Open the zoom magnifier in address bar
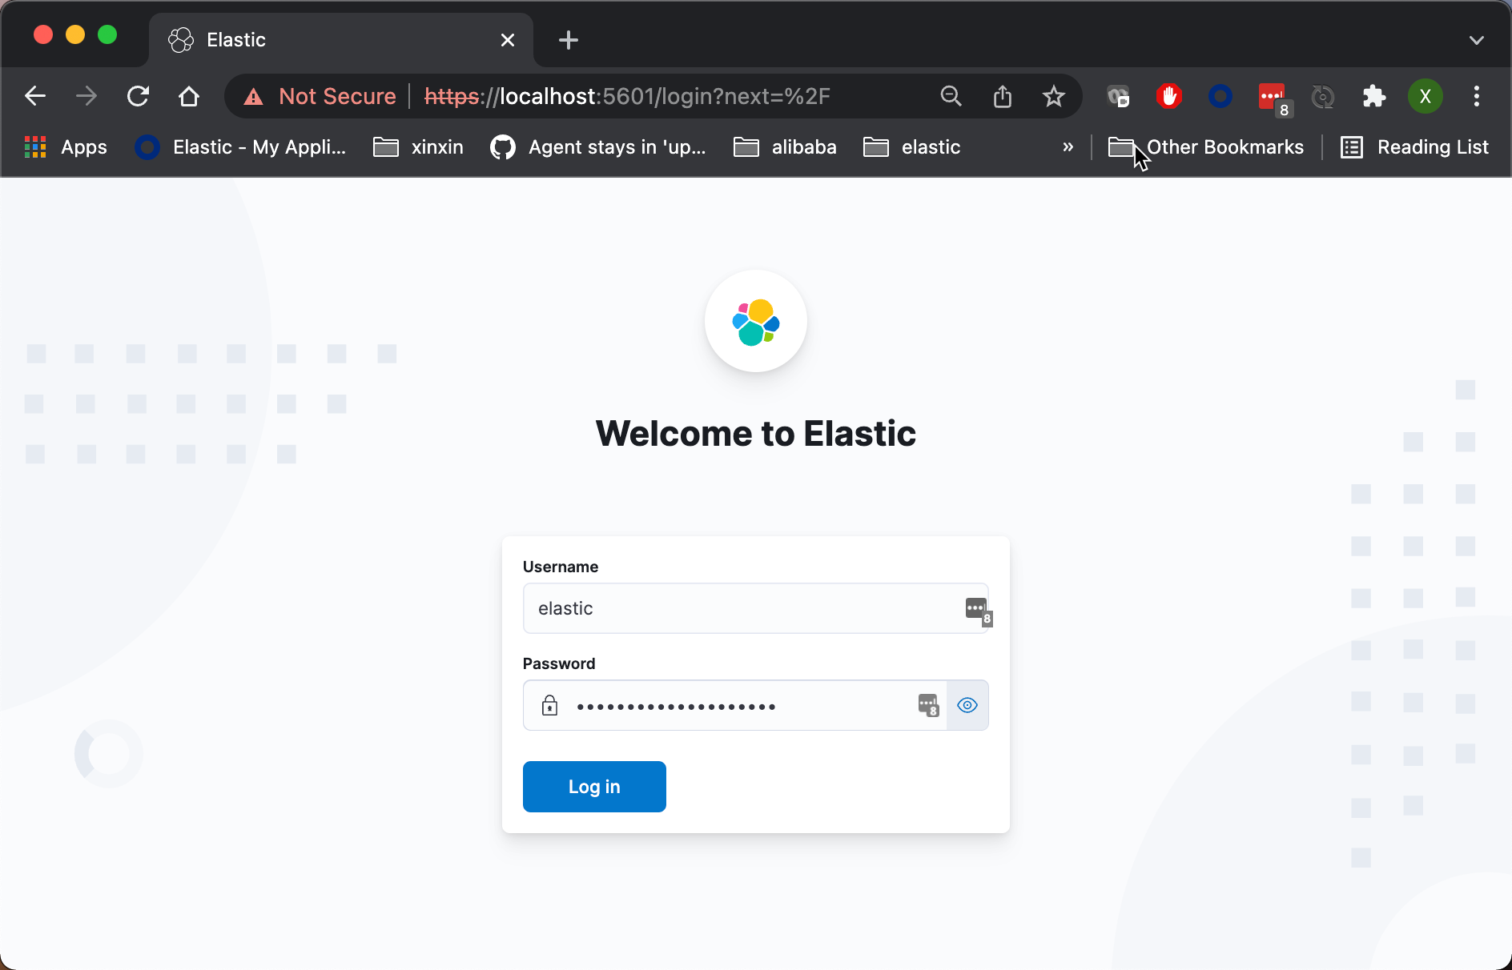The height and width of the screenshot is (970, 1512). coord(951,96)
